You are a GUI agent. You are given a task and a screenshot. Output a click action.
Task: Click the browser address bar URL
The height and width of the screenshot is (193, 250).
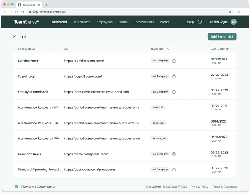pyautogui.click(x=50, y=12)
